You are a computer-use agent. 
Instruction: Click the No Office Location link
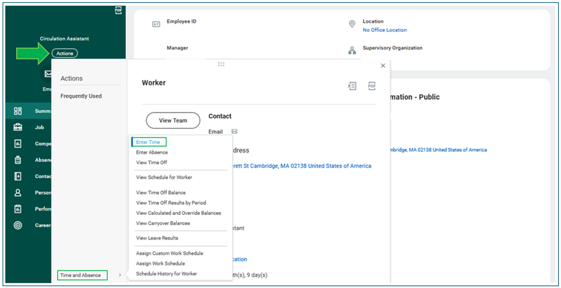[x=385, y=30]
